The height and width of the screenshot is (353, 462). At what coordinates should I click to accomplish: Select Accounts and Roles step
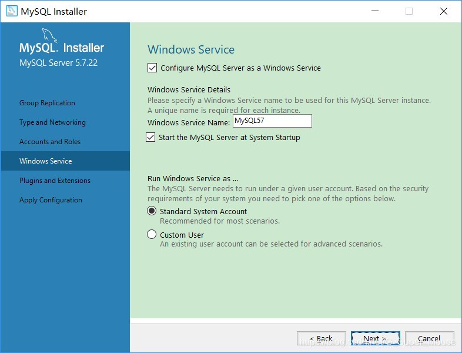(50, 142)
